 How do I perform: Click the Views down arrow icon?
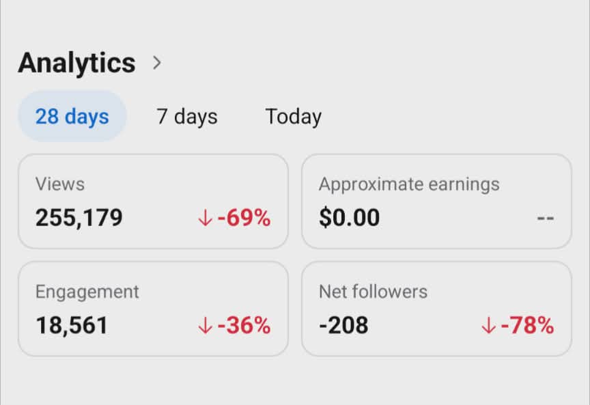pyautogui.click(x=205, y=218)
